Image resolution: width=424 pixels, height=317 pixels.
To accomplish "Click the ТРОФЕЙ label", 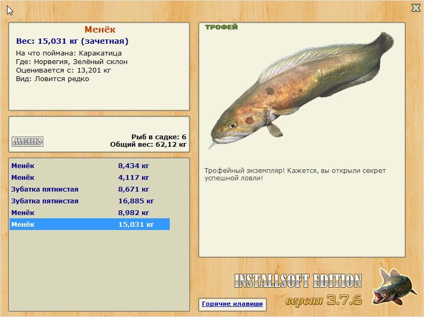I will click(221, 27).
